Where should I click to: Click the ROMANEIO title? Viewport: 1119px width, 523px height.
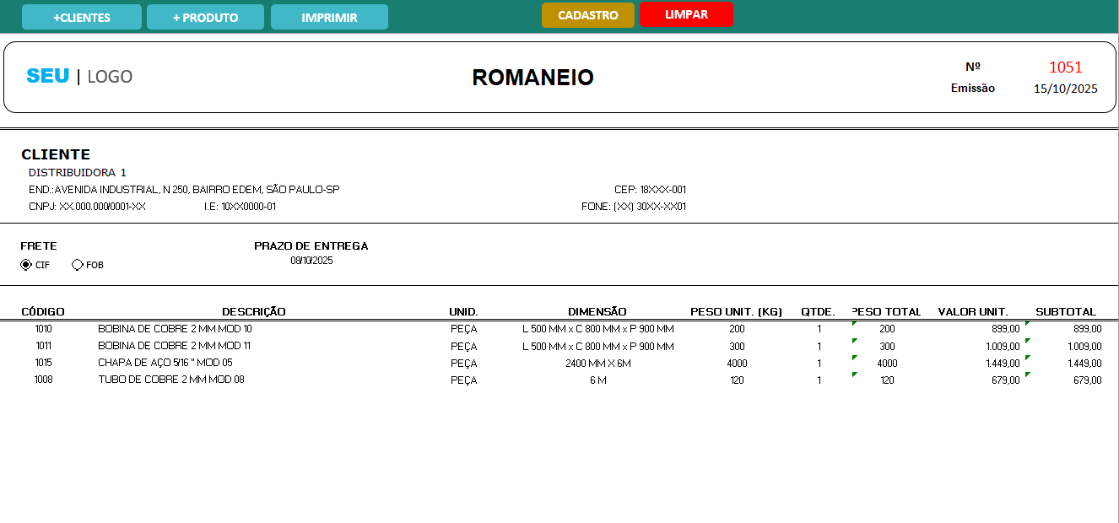532,78
